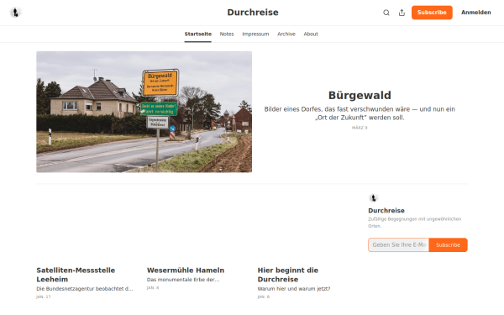Open Hier beginnt die Durchreise post
Screen dimensions: 504x315
click(x=287, y=275)
